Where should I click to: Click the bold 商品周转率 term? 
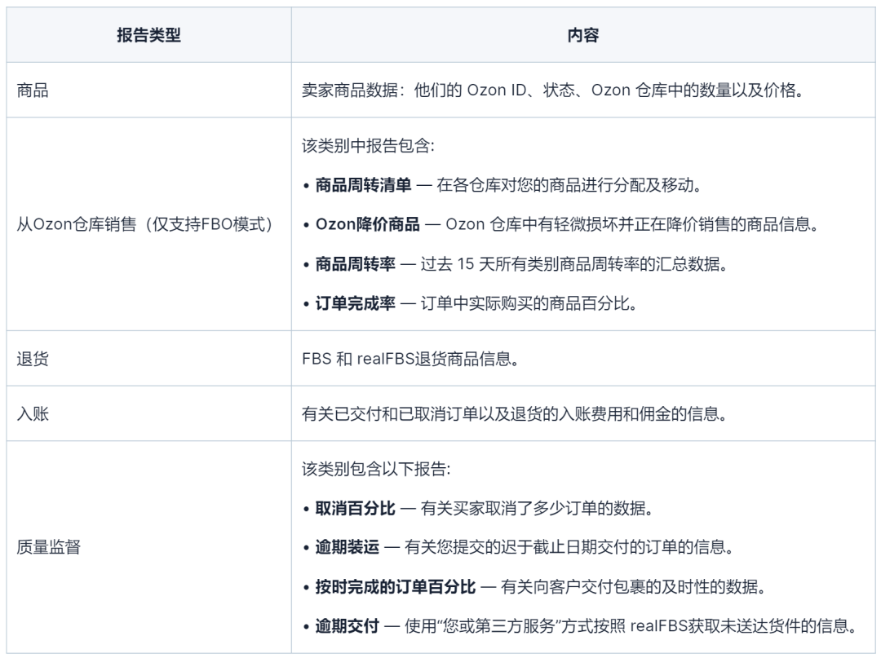coord(355,264)
